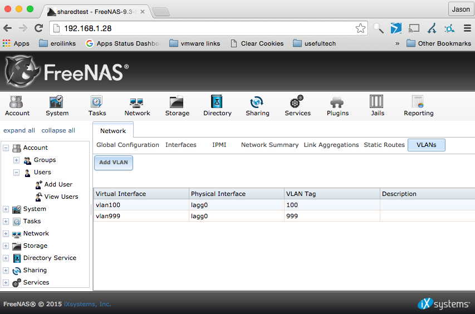This screenshot has width=475, height=314.
Task: Select the vlan100 table row
Action: pyautogui.click(x=284, y=205)
